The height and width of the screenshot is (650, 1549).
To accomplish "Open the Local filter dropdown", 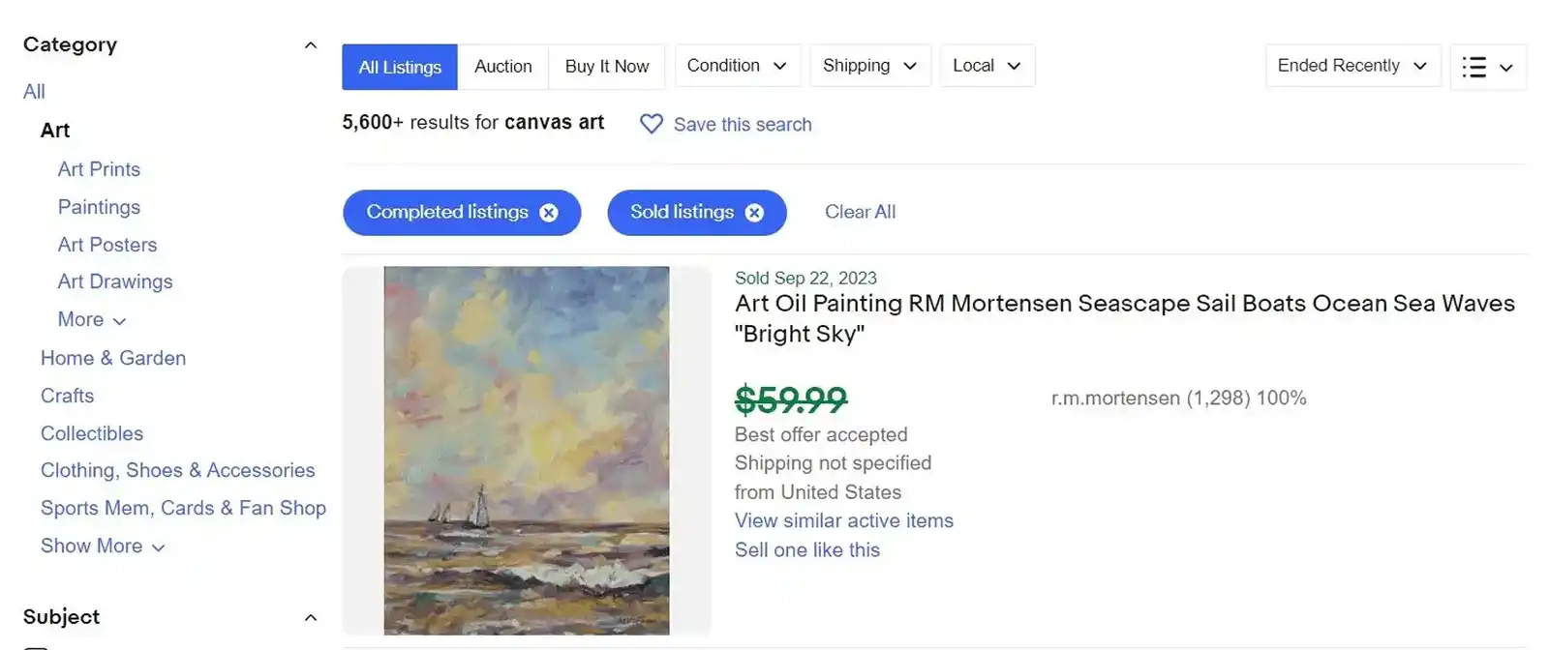I will tap(986, 66).
